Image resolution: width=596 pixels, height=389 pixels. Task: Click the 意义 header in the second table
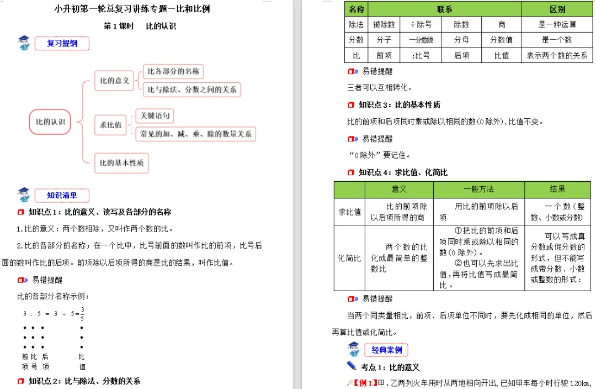click(399, 189)
